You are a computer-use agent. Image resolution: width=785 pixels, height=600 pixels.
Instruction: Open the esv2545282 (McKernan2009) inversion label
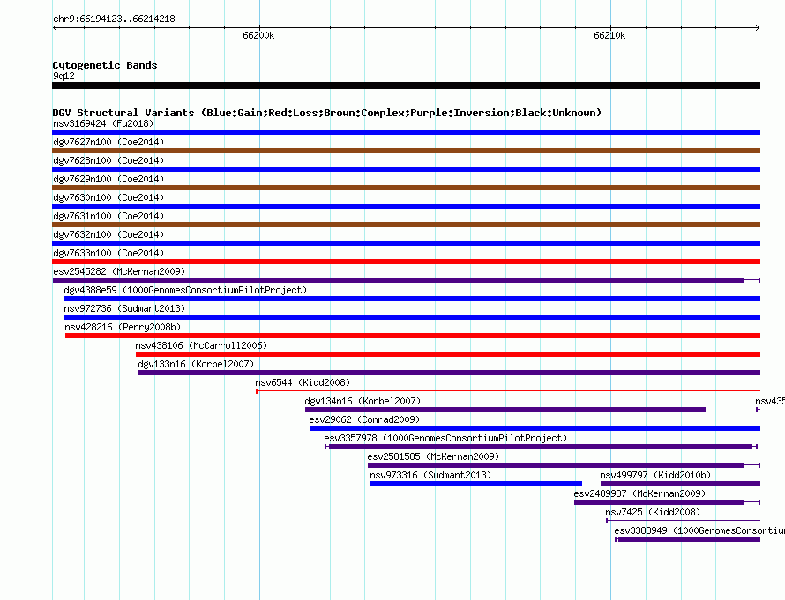[x=119, y=271]
